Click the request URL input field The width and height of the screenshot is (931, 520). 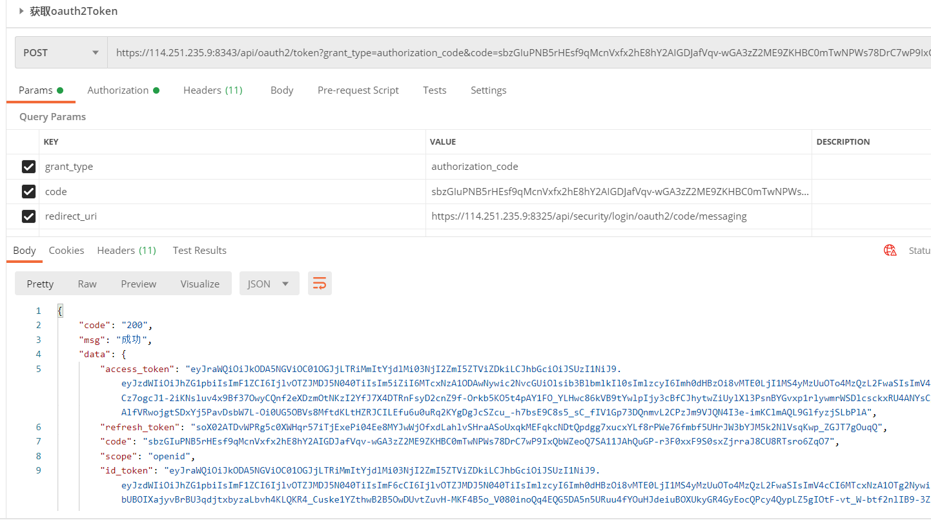click(x=517, y=53)
